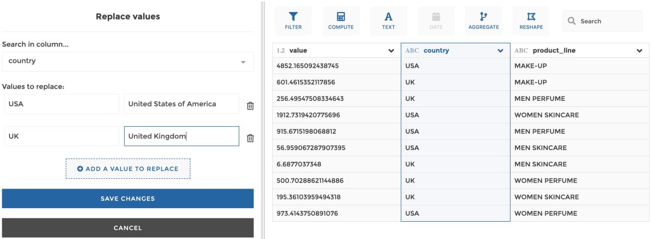Open the country column header menu
Viewport: 651px width, 239px height.
click(500, 51)
